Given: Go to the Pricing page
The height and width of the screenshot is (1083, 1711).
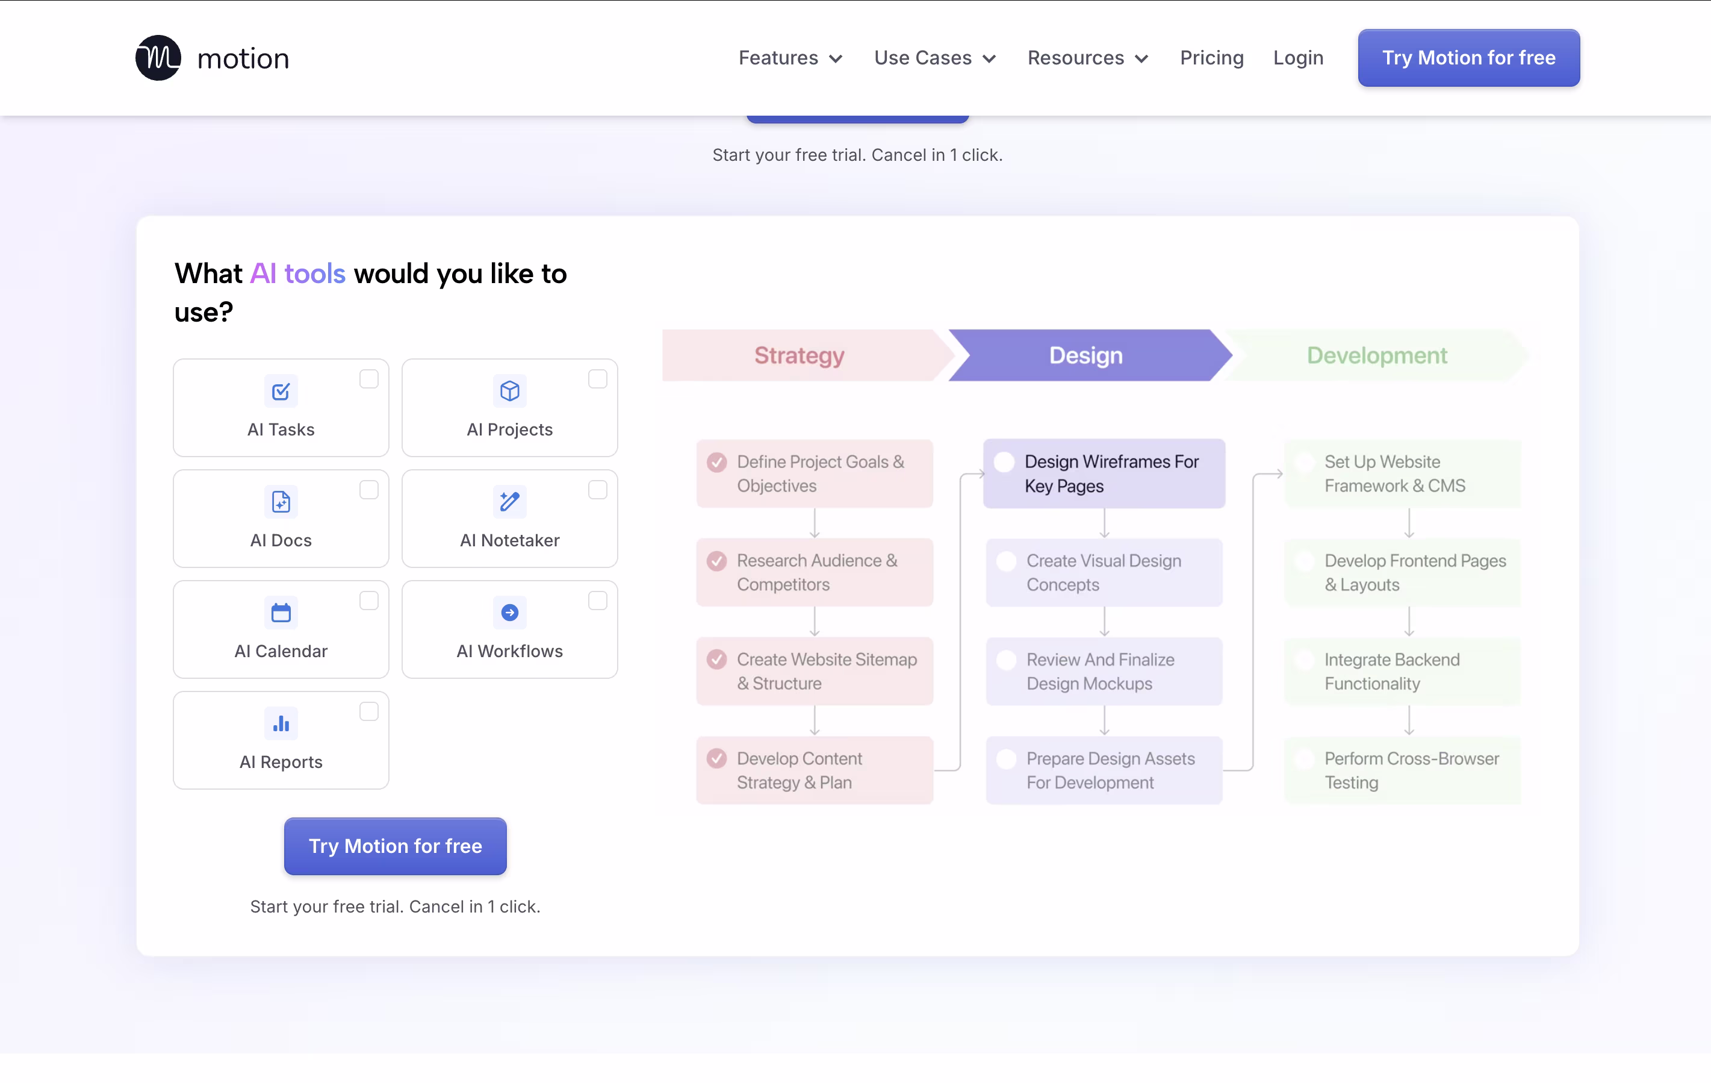Looking at the screenshot, I should pyautogui.click(x=1211, y=58).
